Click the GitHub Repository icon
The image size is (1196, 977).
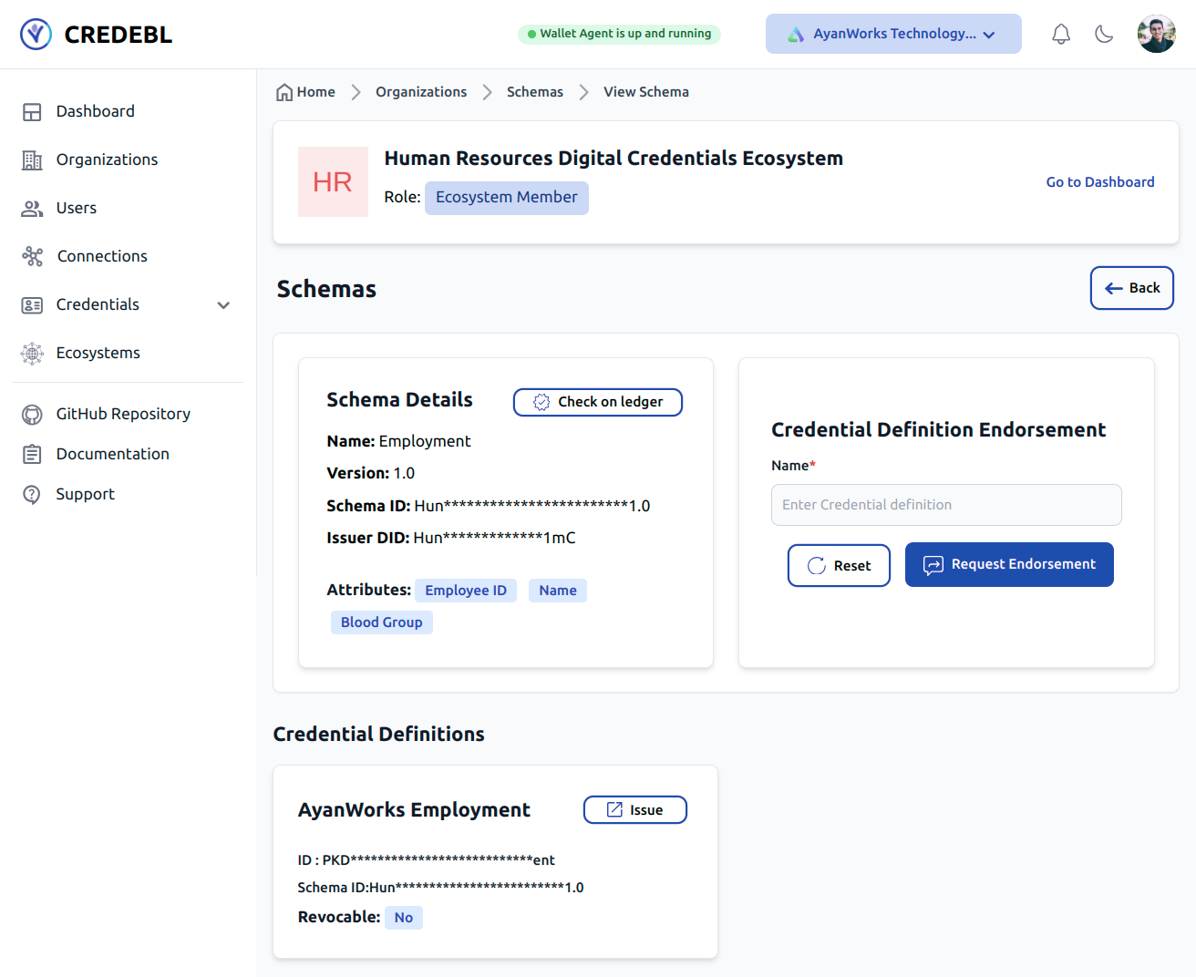32,415
